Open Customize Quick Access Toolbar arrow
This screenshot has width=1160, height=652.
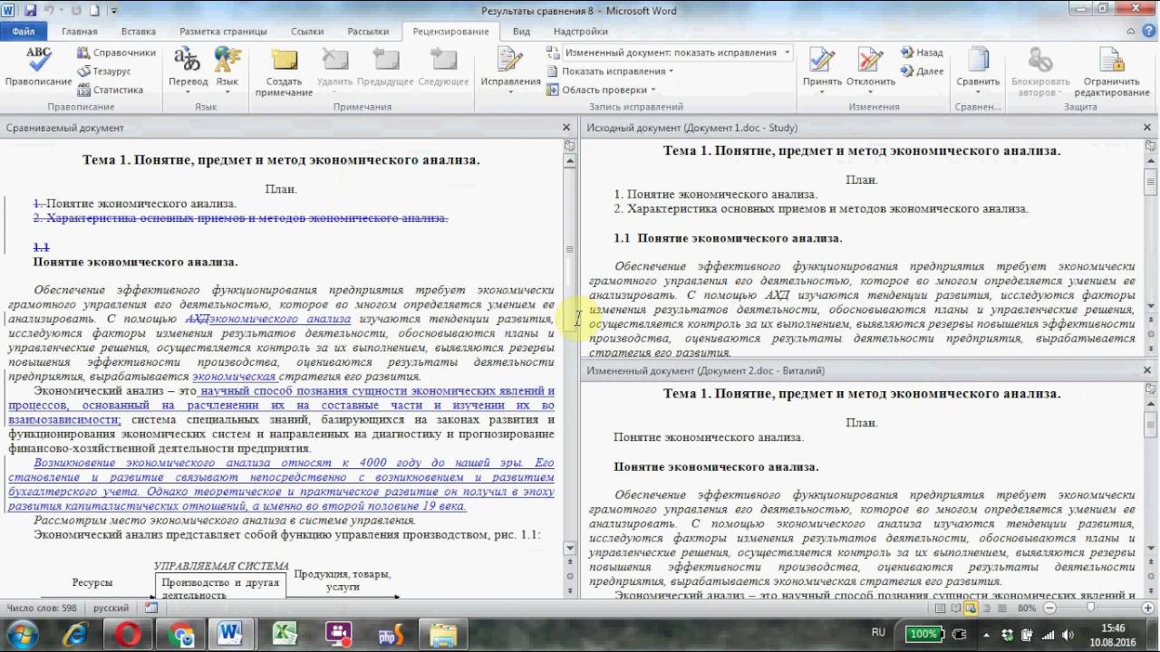[x=114, y=12]
